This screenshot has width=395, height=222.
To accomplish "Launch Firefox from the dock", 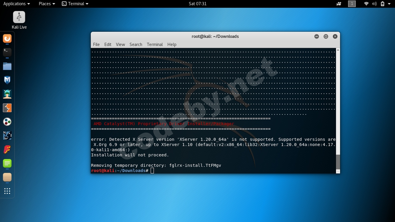I will coord(7,39).
